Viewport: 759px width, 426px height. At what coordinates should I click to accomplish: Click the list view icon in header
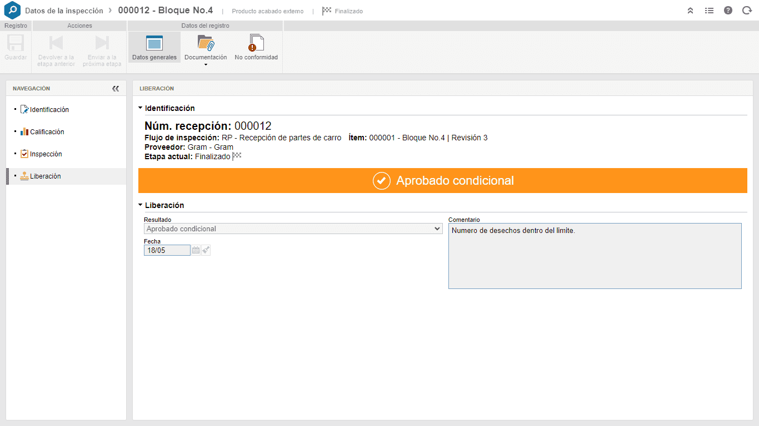click(709, 11)
